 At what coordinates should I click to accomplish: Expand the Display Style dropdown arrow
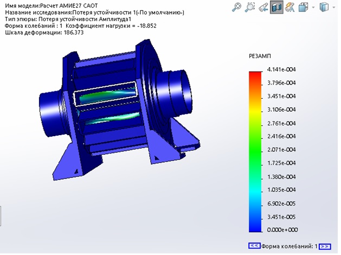click(334, 8)
